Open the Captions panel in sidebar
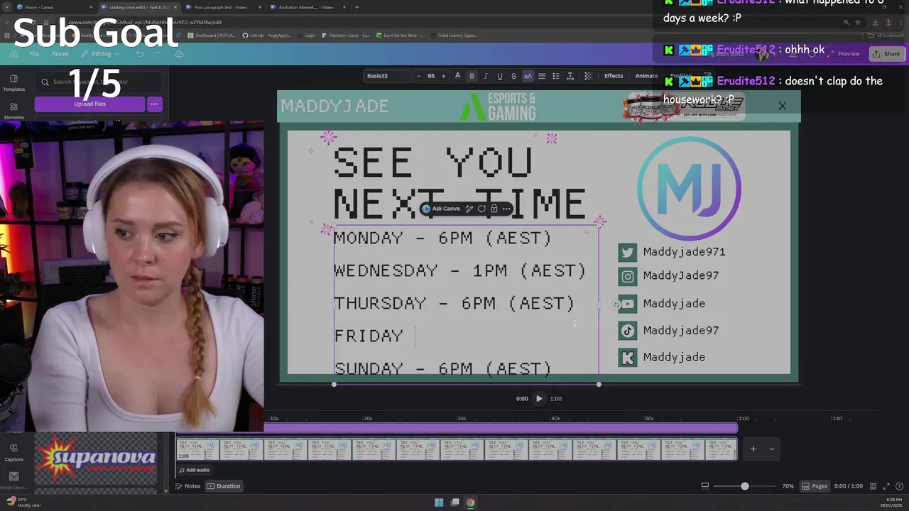The height and width of the screenshot is (511, 909). [13, 452]
